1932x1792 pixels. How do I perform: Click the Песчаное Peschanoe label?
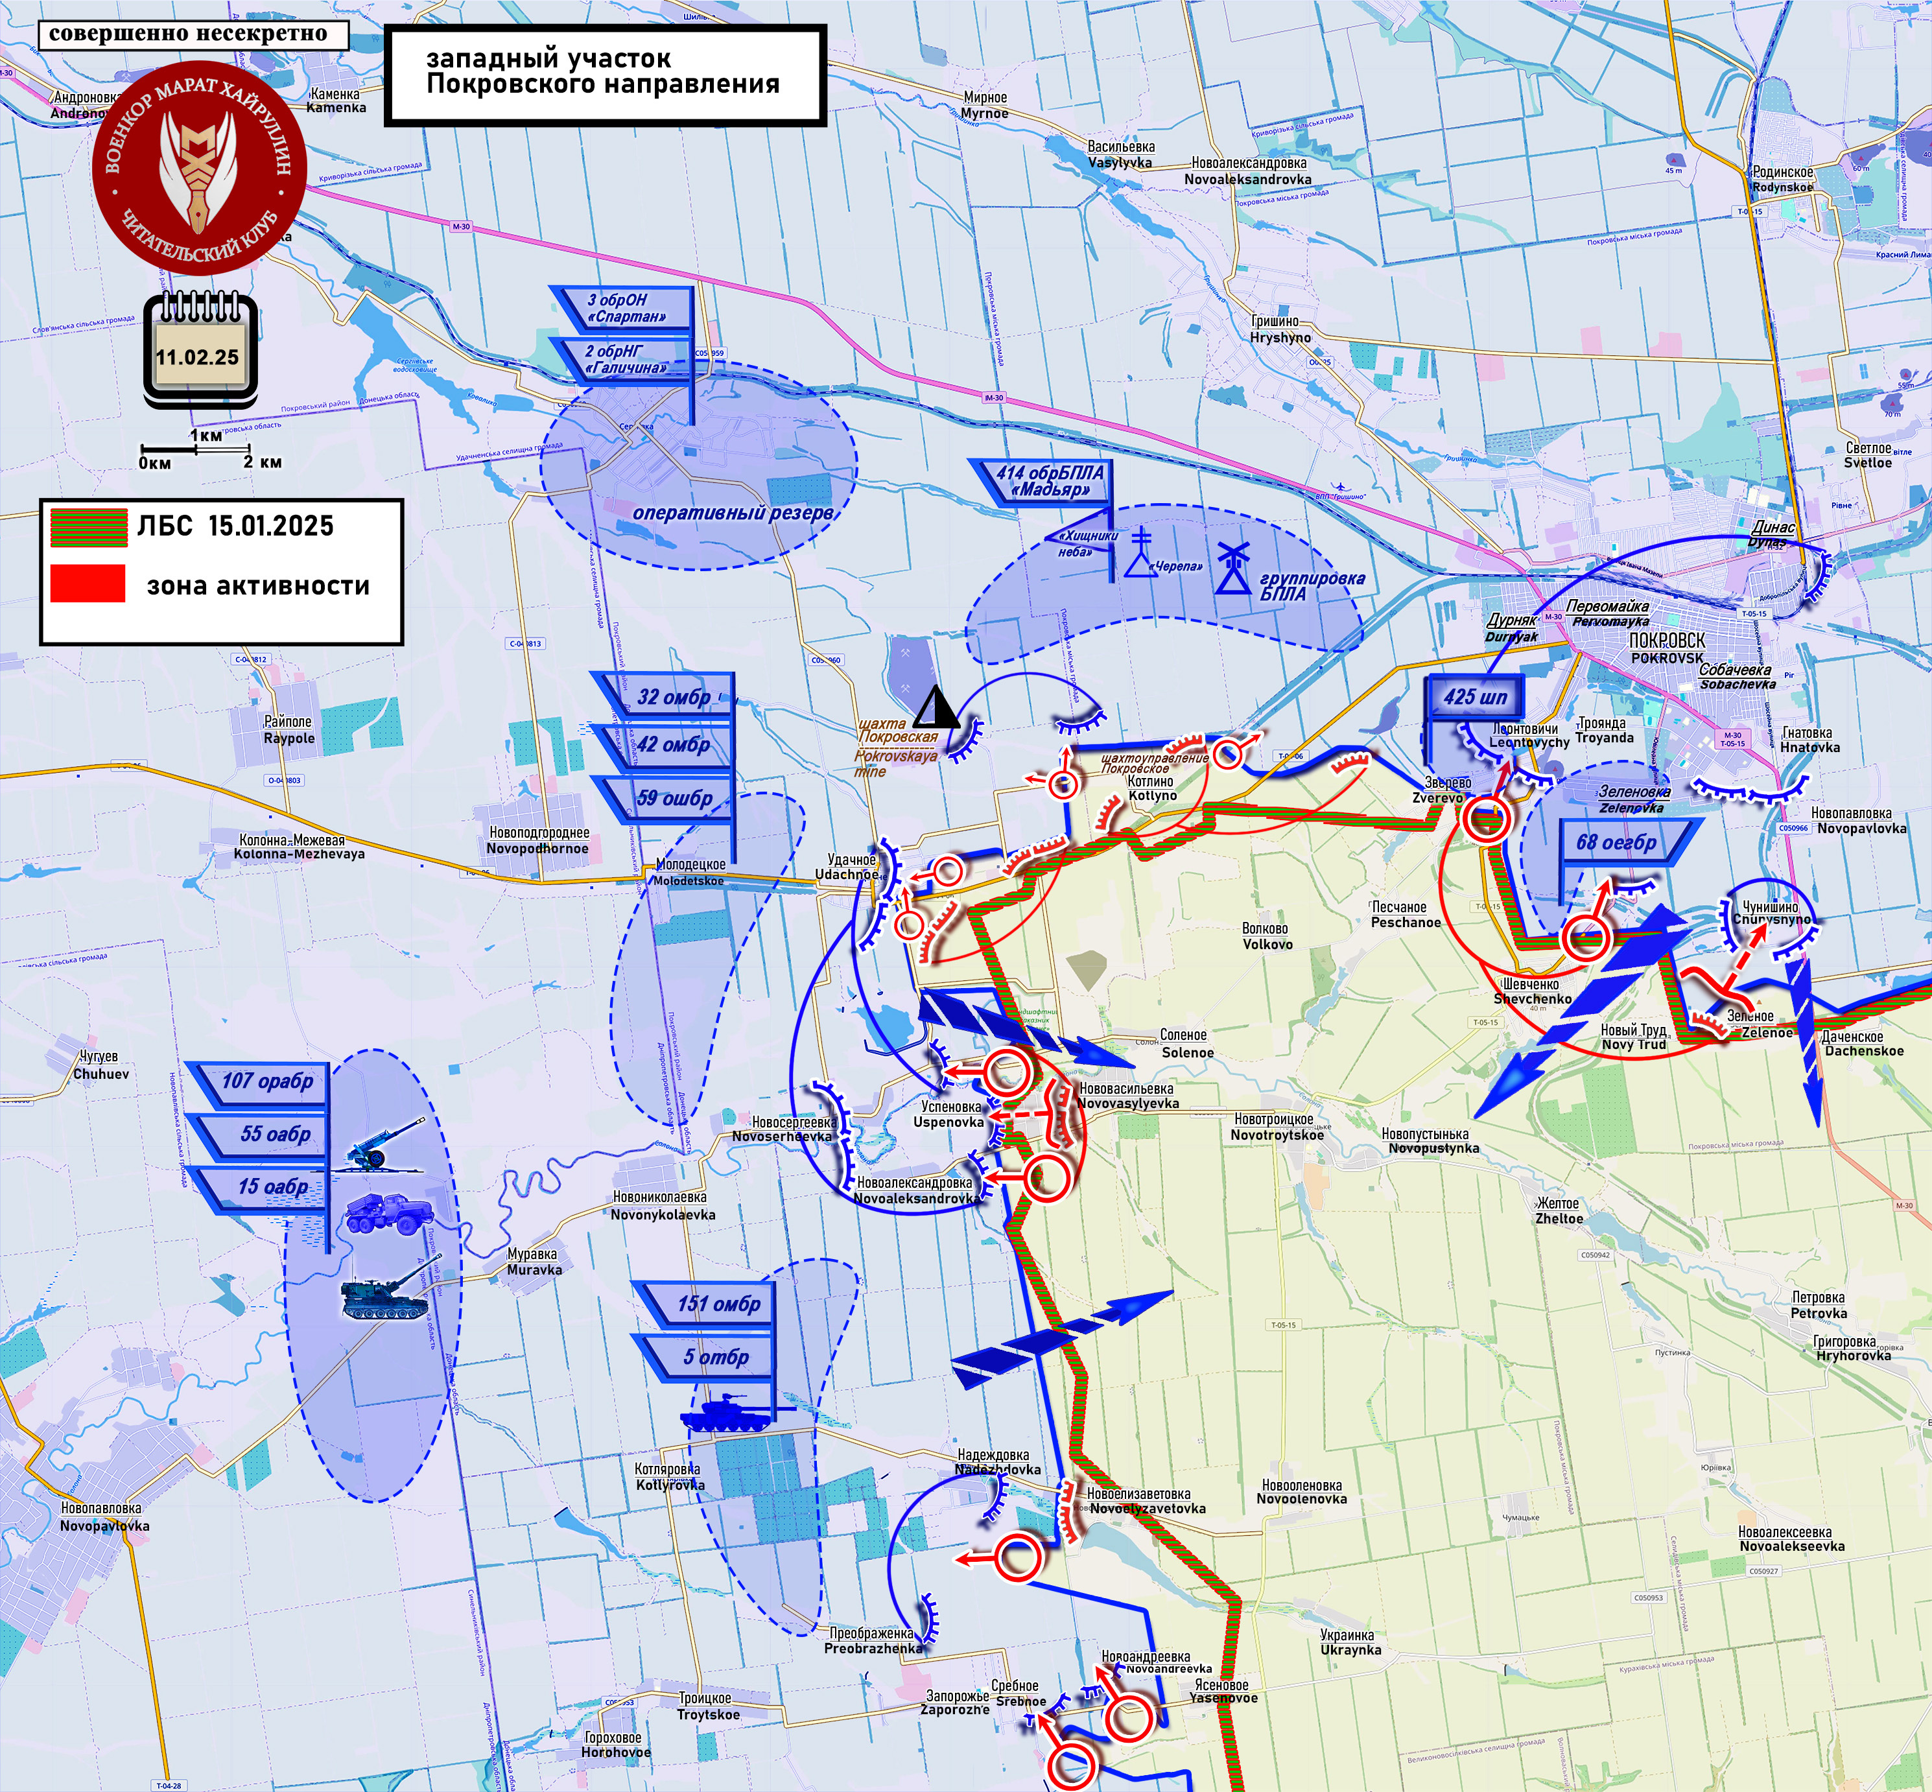[x=1406, y=914]
